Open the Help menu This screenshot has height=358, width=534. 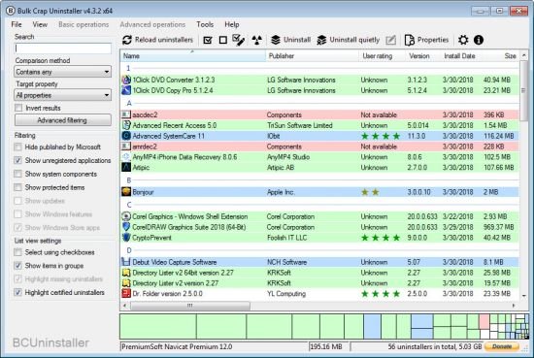tap(232, 24)
